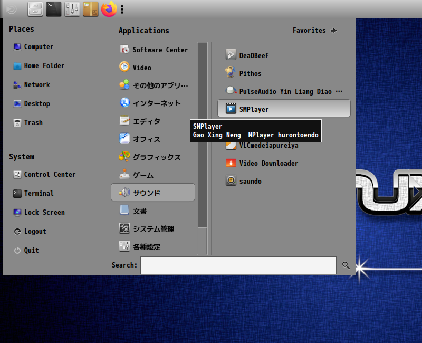The height and width of the screenshot is (343, 422).
Task: Select the Video category
Action: pos(153,68)
